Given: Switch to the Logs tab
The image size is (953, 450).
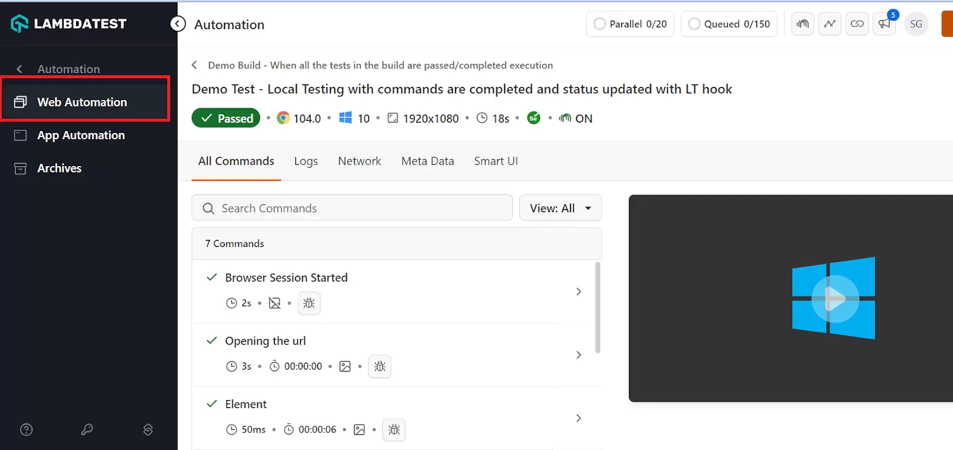Looking at the screenshot, I should 306,161.
